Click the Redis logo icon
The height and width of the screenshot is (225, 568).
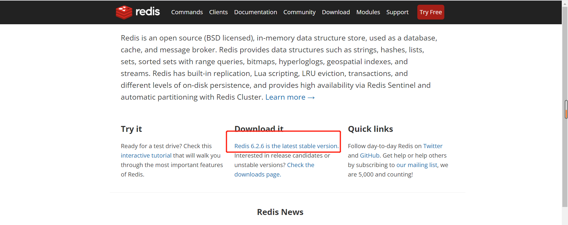[x=124, y=12]
